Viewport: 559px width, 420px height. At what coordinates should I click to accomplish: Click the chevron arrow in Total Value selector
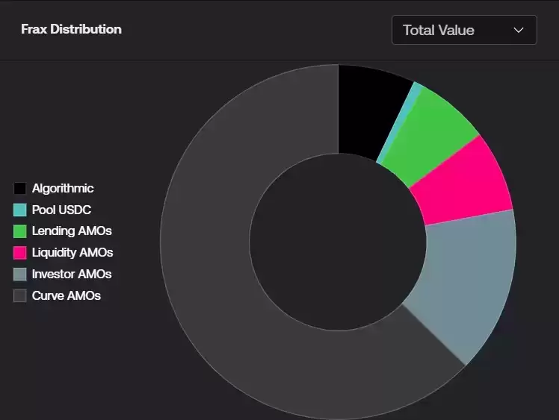tap(519, 31)
